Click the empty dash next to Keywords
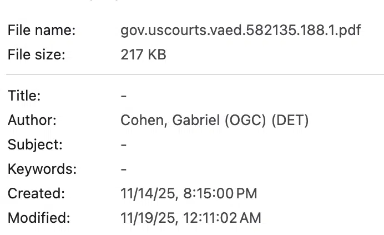The height and width of the screenshot is (235, 384). (x=124, y=169)
